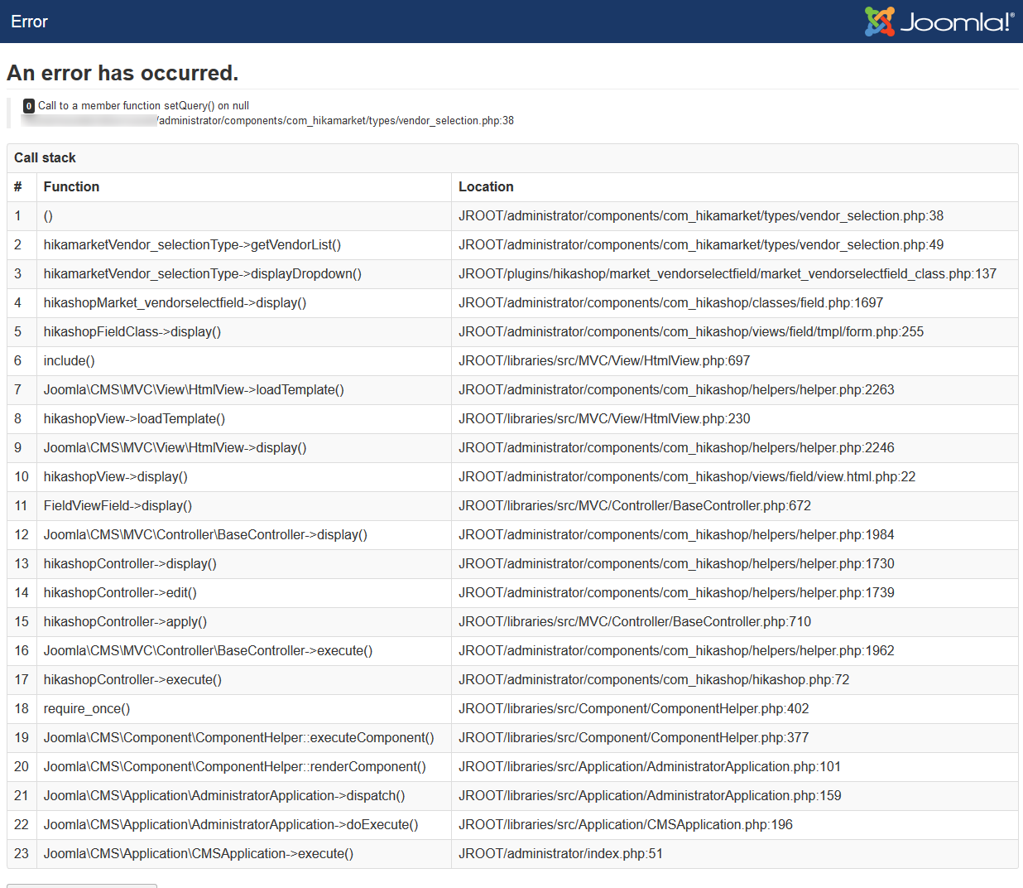Click the hikashopFieldClass->display() row
Image resolution: width=1023 pixels, height=888 pixels.
tap(132, 332)
